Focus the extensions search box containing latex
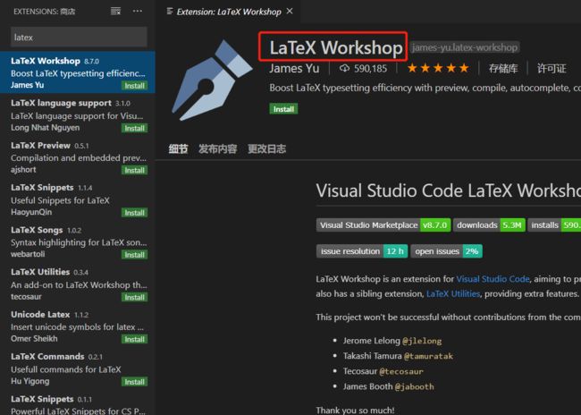Viewport: 581px width, 415px height. click(x=79, y=37)
